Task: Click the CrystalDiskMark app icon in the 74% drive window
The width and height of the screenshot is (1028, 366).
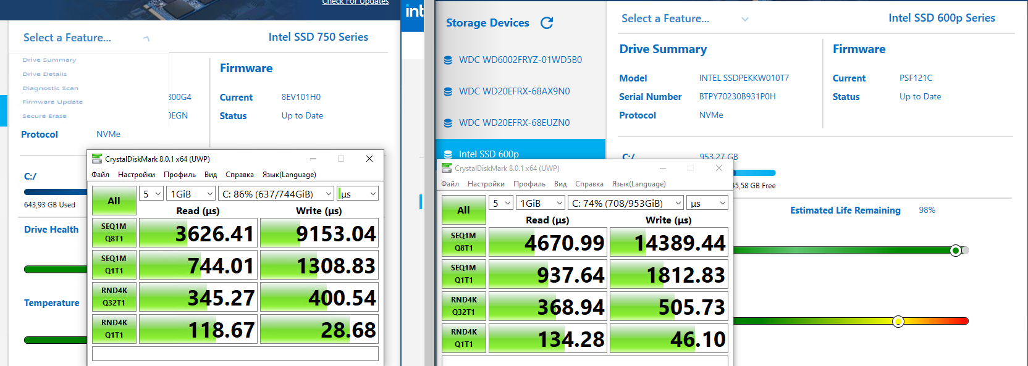Action: point(447,168)
